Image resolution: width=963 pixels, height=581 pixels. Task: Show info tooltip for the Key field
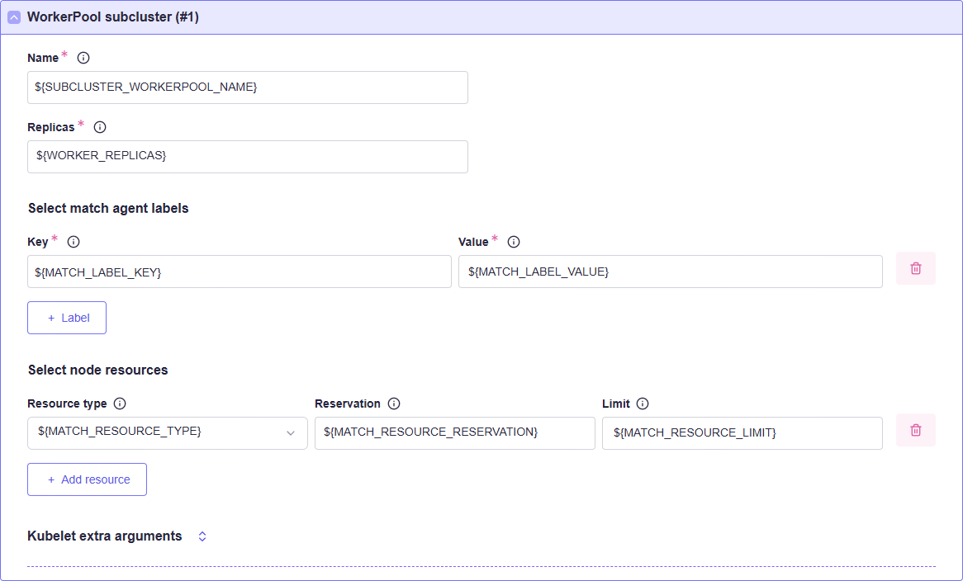click(74, 242)
